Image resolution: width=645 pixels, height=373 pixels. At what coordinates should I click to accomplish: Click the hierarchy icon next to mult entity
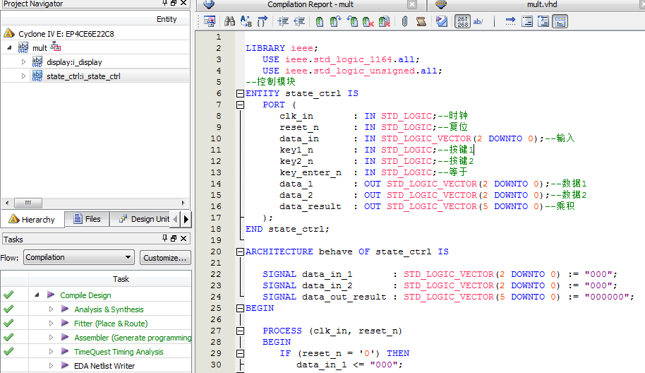[x=56, y=47]
